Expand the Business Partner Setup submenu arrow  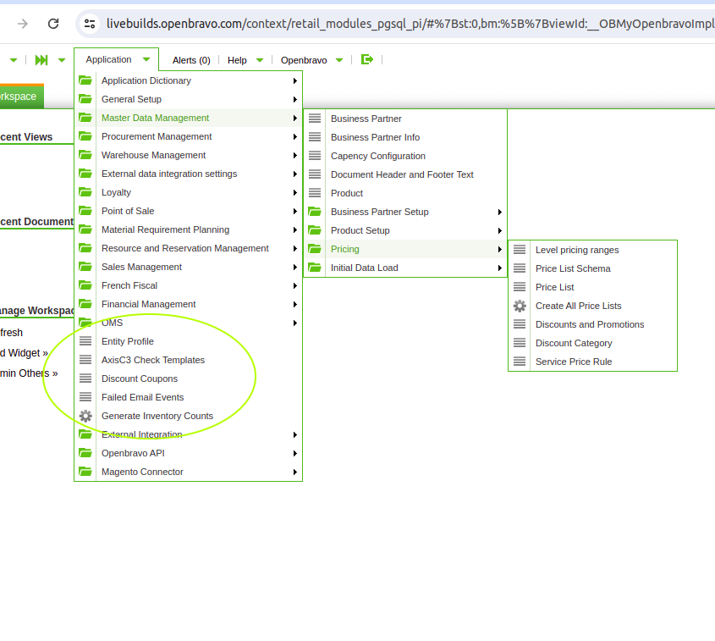(500, 212)
